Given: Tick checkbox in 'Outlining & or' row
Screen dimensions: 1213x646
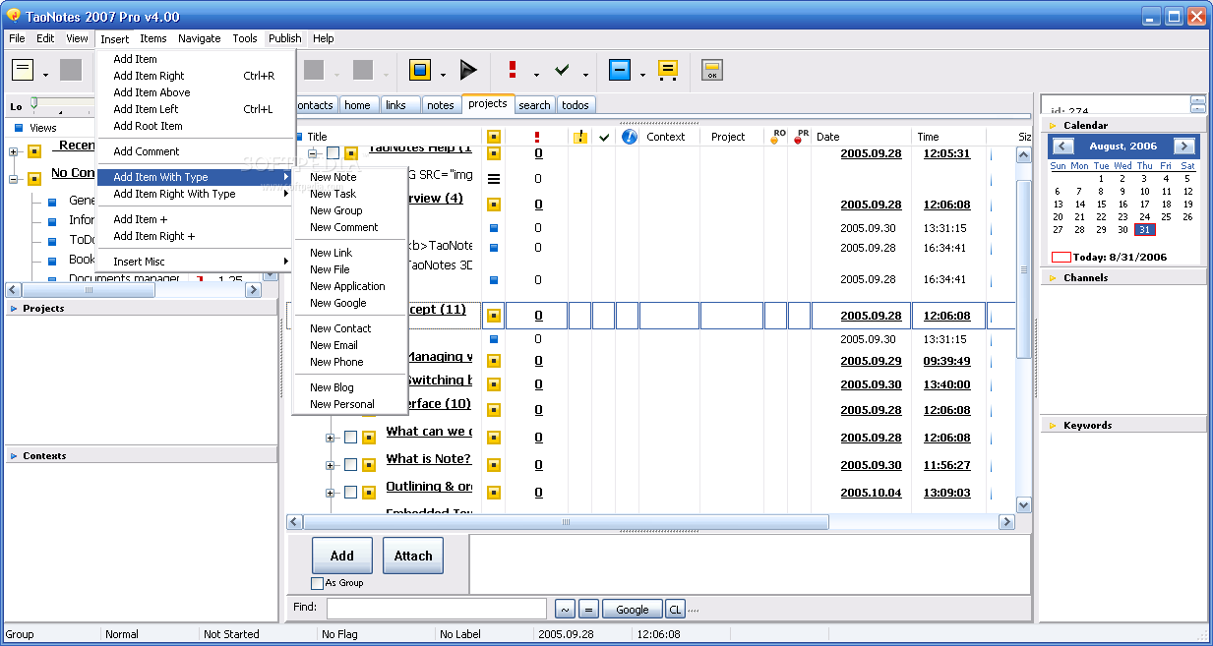Looking at the screenshot, I should click(x=350, y=493).
